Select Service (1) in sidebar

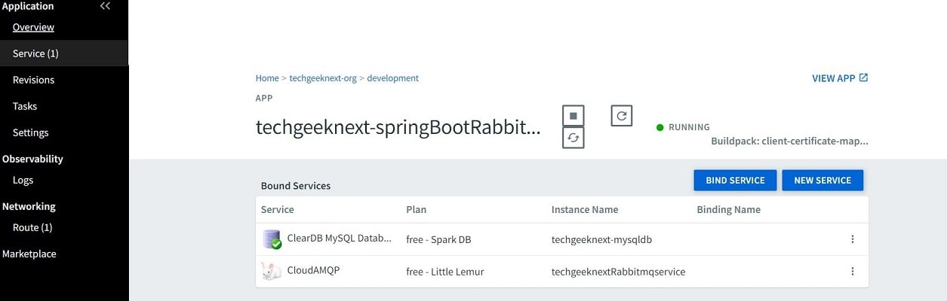[x=35, y=53]
